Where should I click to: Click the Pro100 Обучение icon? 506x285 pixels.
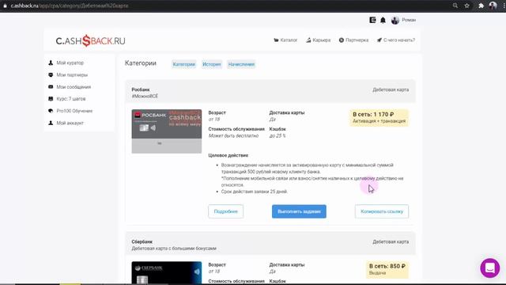51,111
